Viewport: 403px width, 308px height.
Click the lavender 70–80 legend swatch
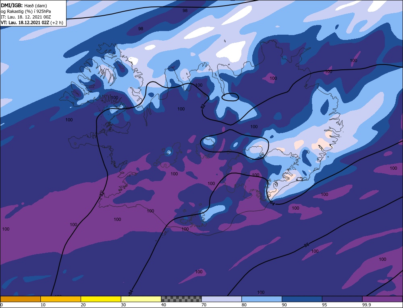tap(222, 299)
